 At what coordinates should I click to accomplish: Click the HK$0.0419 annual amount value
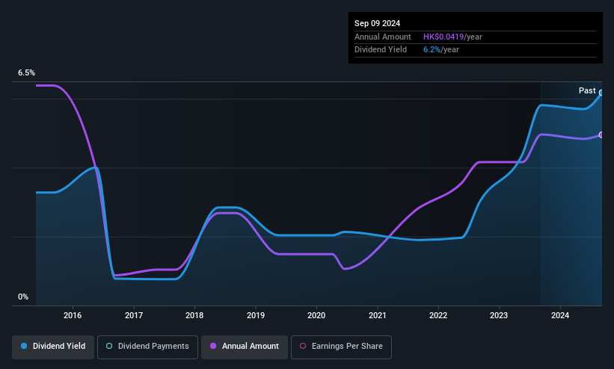(443, 37)
